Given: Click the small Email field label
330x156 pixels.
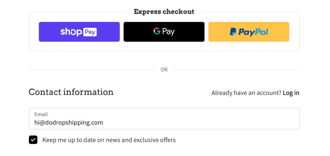Looking at the screenshot, I should (41, 114).
